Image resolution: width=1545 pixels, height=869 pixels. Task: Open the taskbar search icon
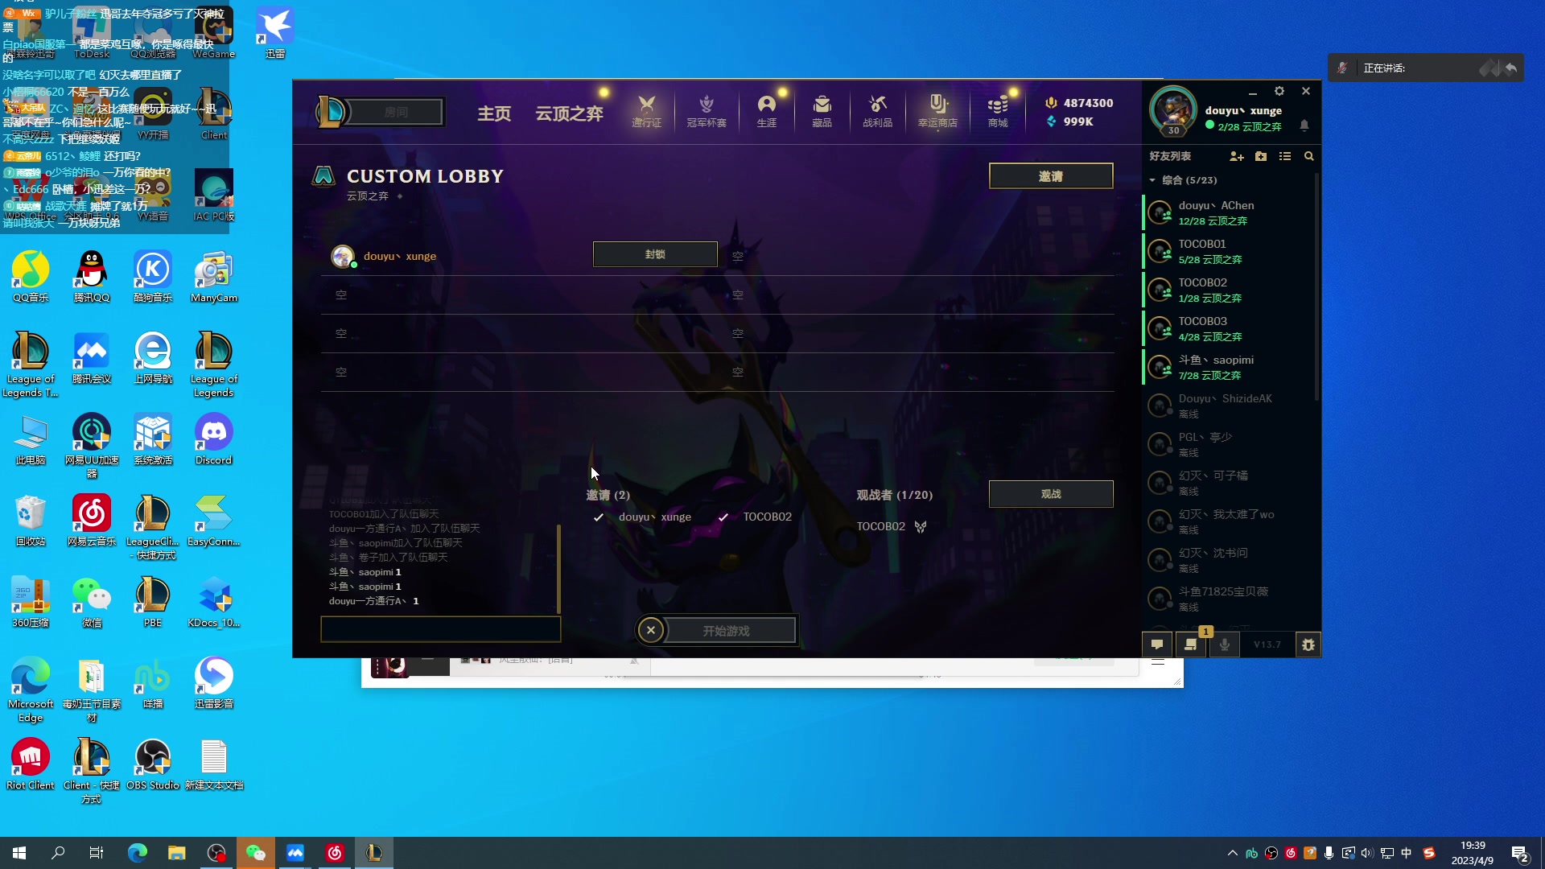(58, 853)
